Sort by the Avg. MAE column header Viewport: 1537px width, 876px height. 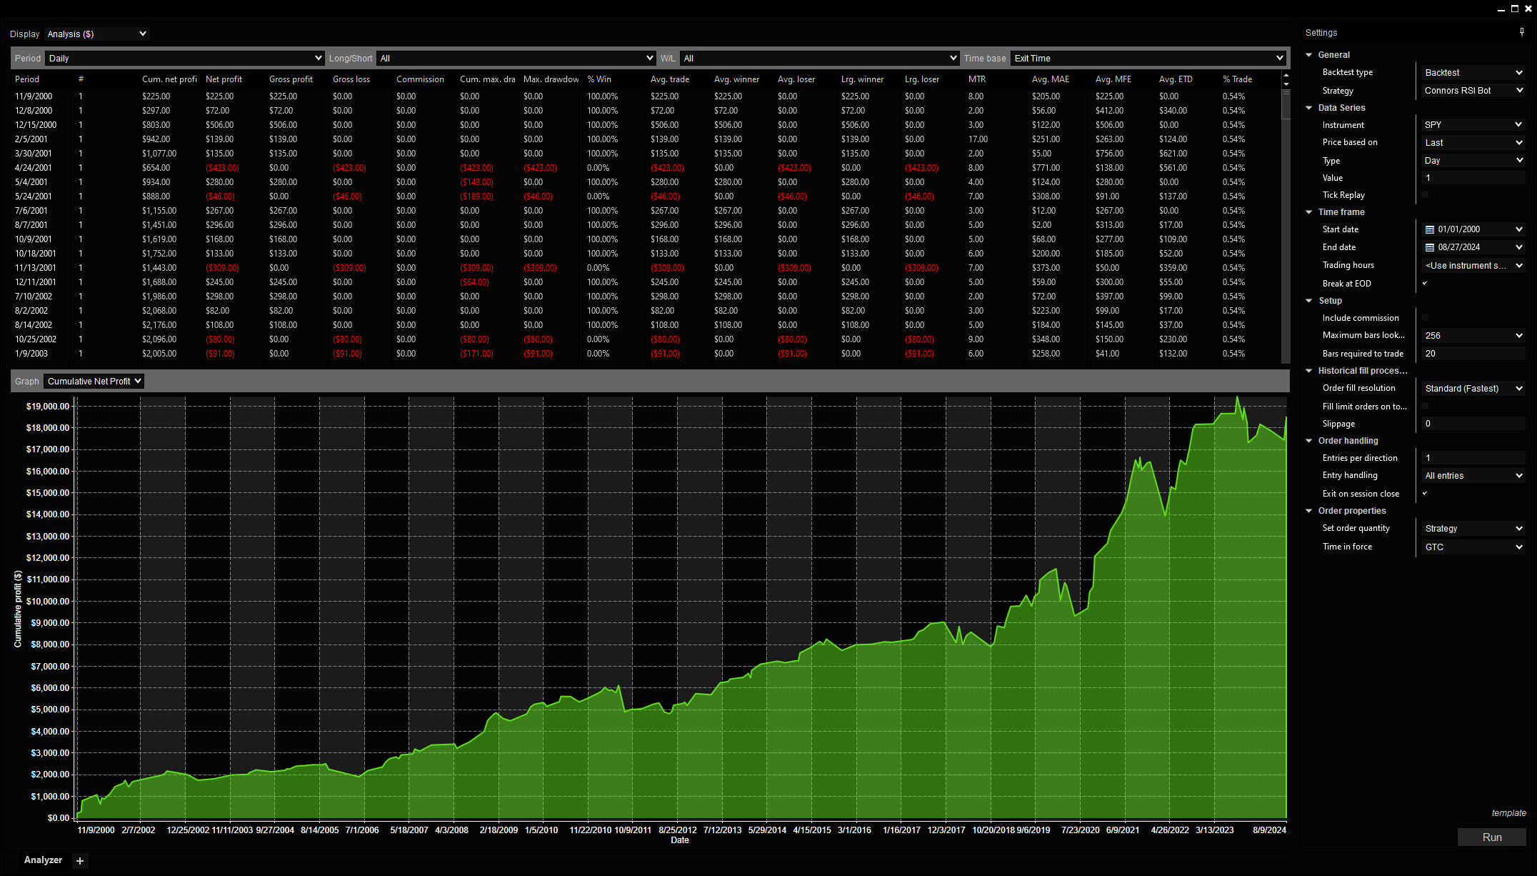tap(1050, 79)
